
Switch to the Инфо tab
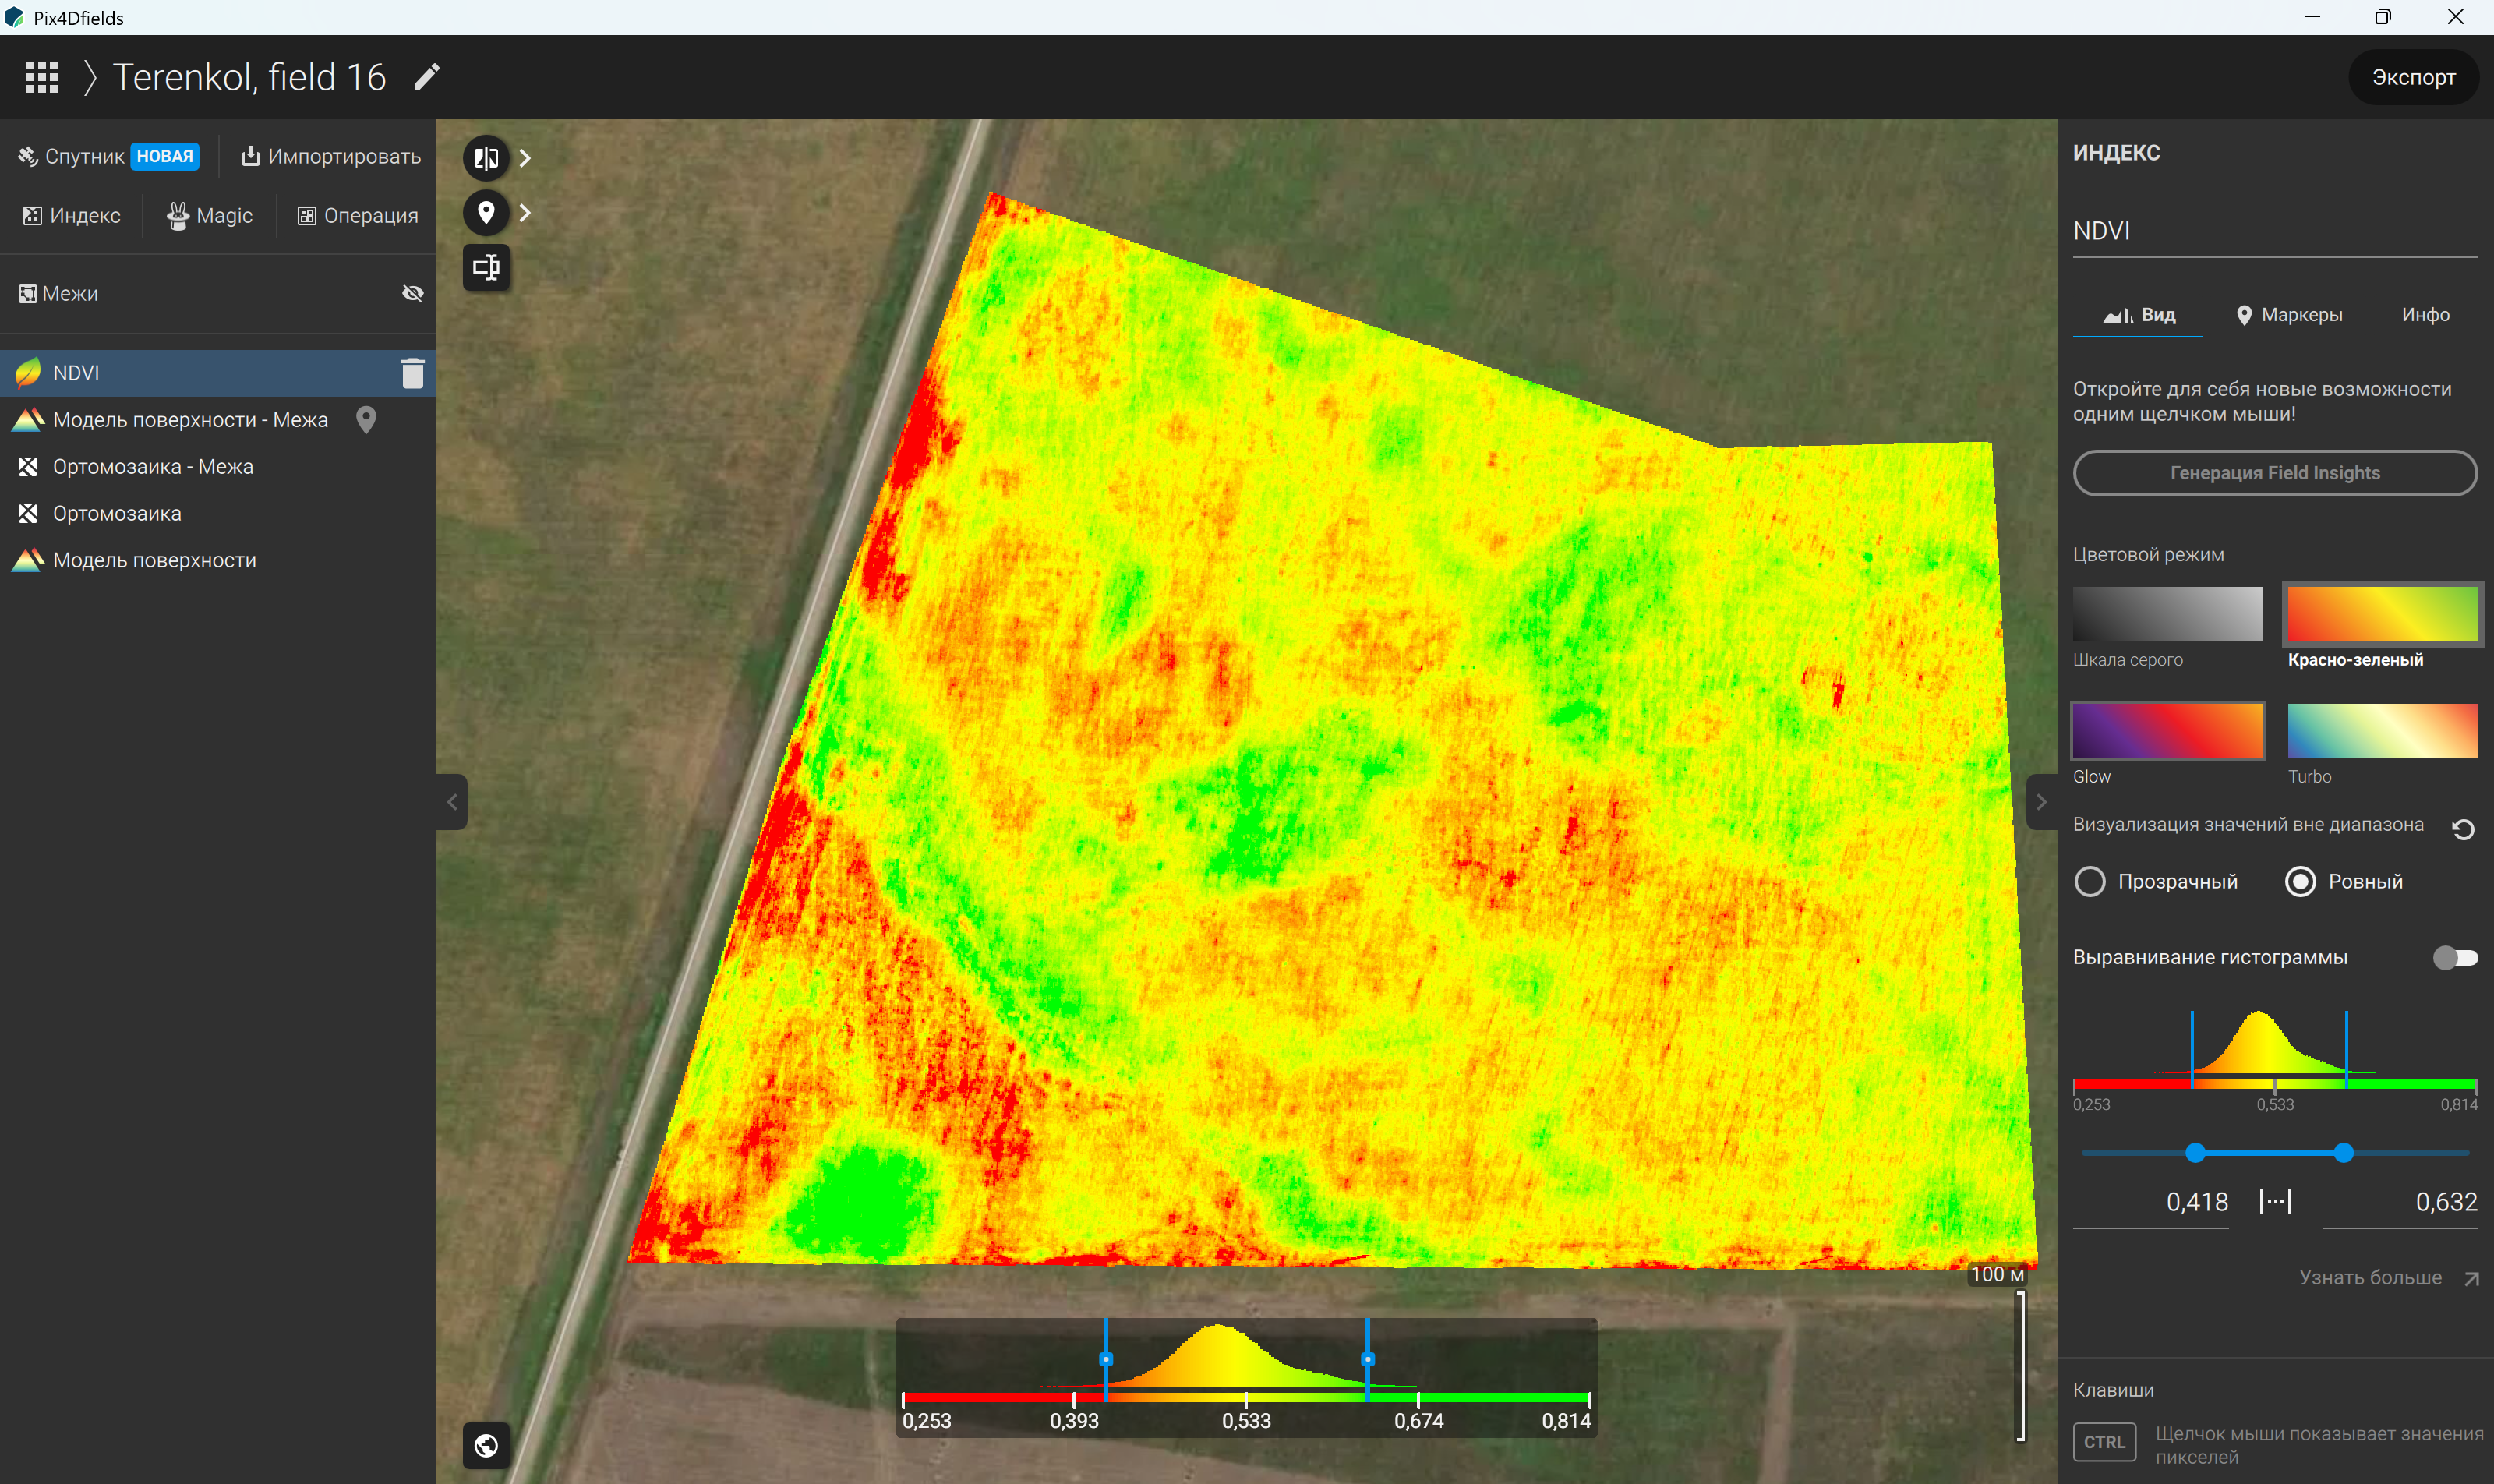(x=2426, y=315)
